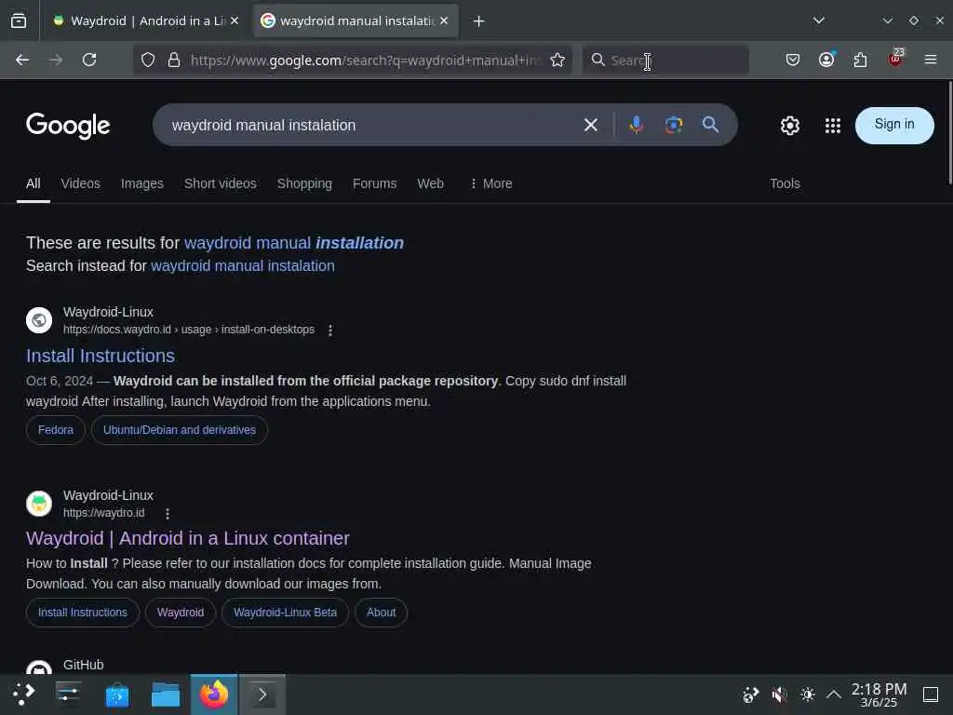Click the Google logo
This screenshot has height=715, width=953.
pos(68,126)
